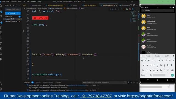Open the Help menu

tap(39, 2)
